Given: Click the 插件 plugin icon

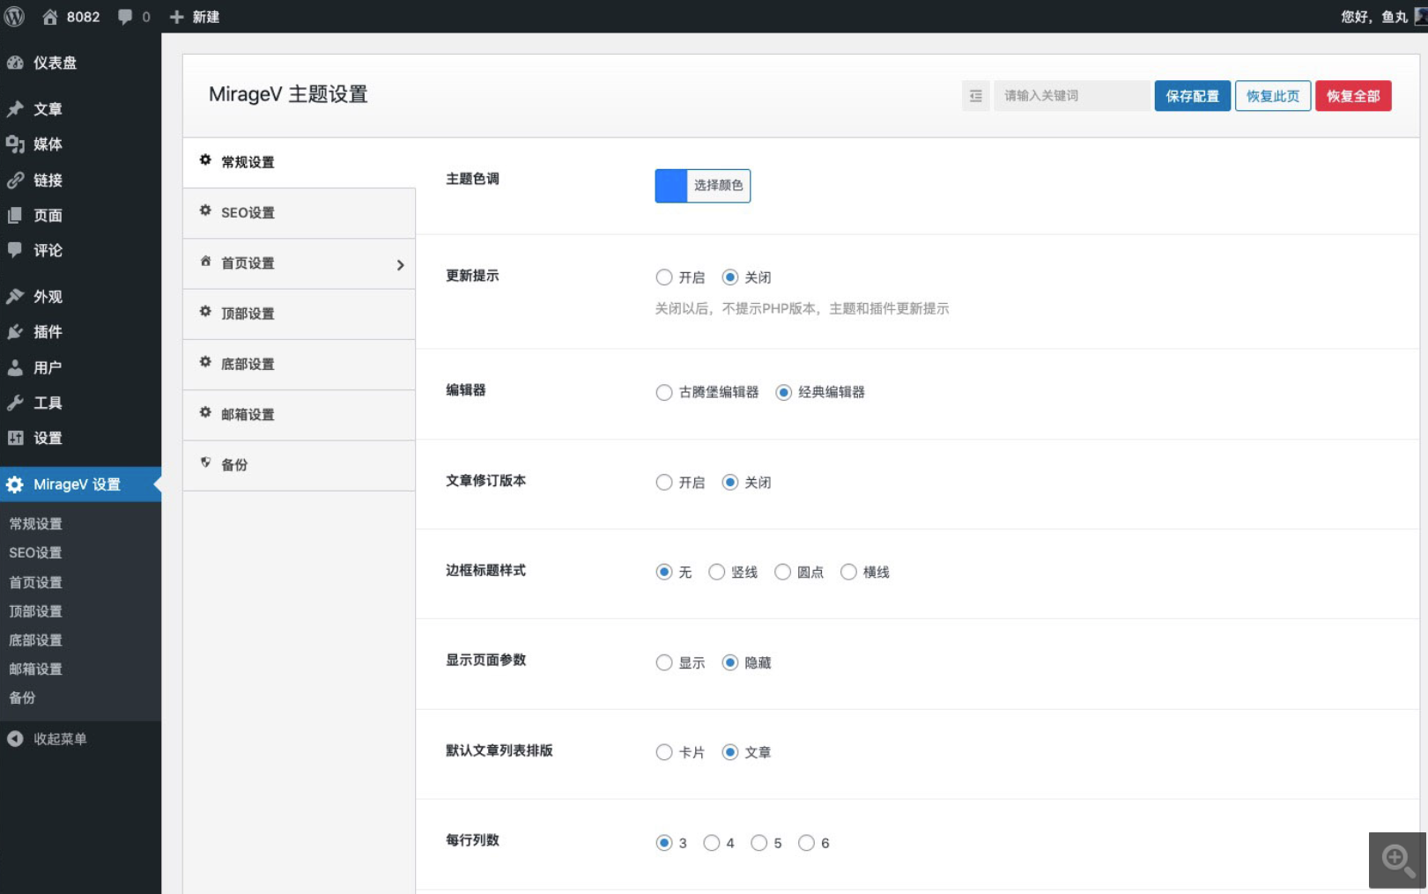Looking at the screenshot, I should click(x=15, y=332).
